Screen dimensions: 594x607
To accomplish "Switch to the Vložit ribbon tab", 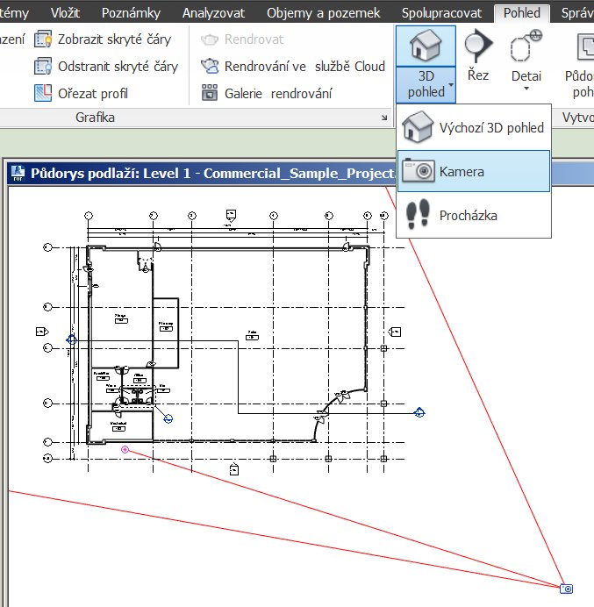I will (x=65, y=13).
